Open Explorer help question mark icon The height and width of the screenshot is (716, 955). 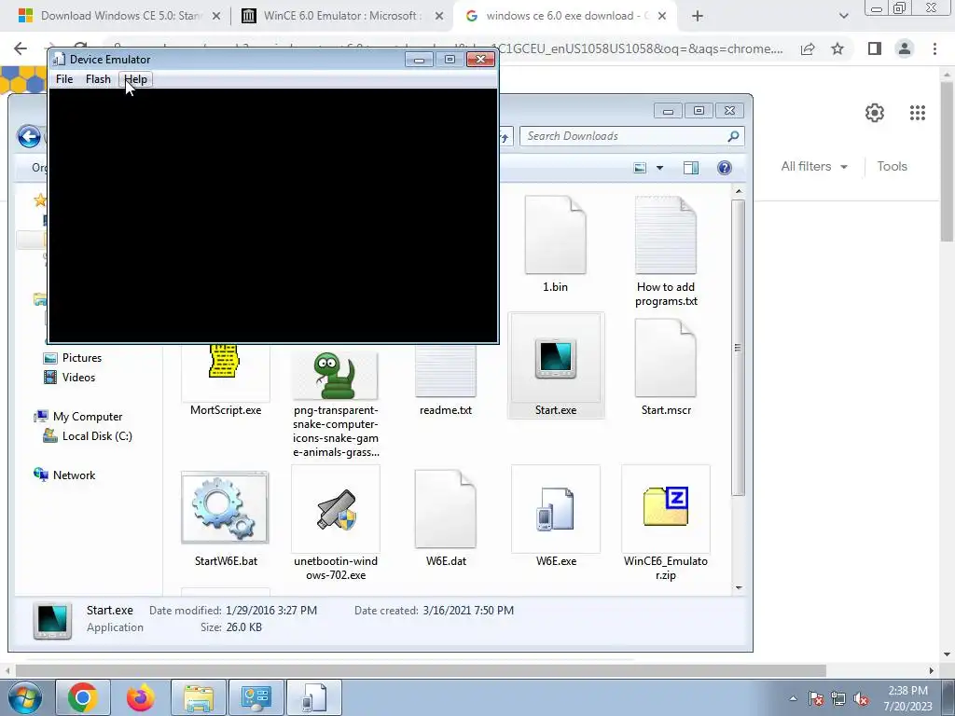pos(724,168)
